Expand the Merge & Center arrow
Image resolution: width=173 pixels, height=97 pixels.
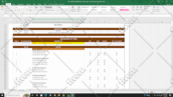55,10
